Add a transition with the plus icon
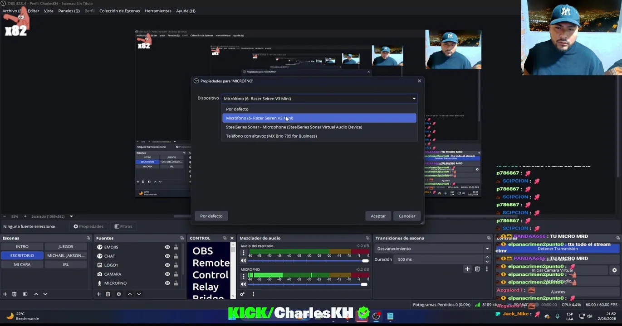The height and width of the screenshot is (326, 622). pos(467,269)
